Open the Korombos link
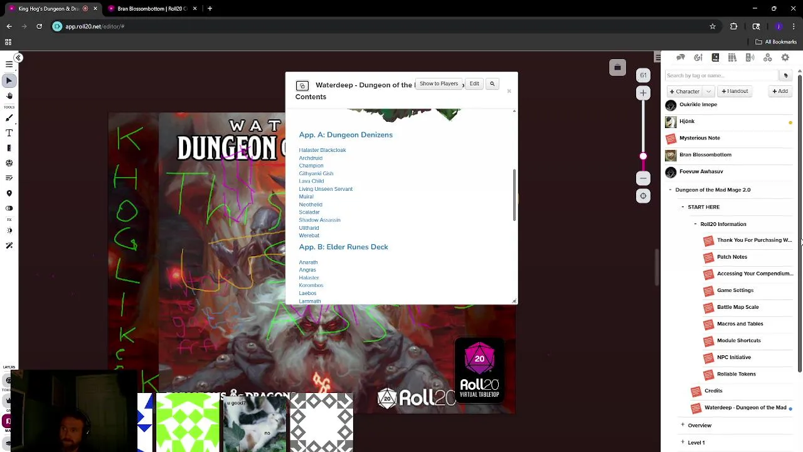 [311, 285]
